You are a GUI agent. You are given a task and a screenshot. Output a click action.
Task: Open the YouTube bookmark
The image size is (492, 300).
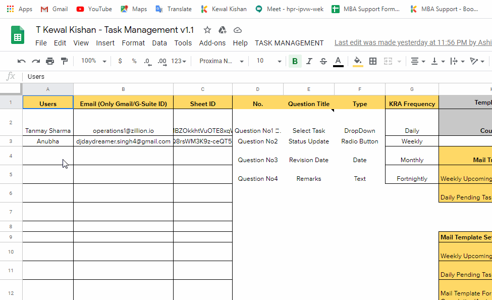94,9
